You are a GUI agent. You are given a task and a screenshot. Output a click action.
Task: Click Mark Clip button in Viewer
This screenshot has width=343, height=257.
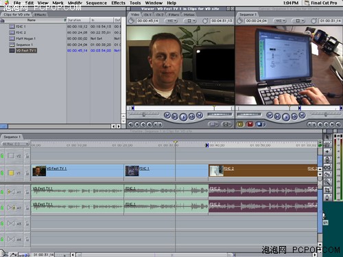(x=137, y=124)
